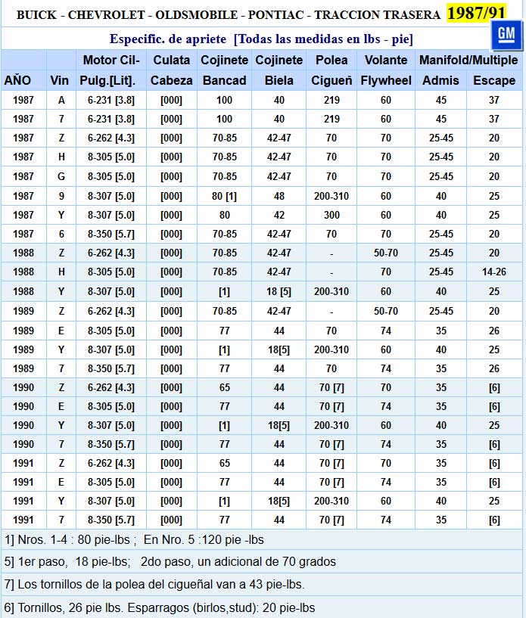The height and width of the screenshot is (618, 526).
Task: Click the 'Polea' column header
Action: point(331,60)
